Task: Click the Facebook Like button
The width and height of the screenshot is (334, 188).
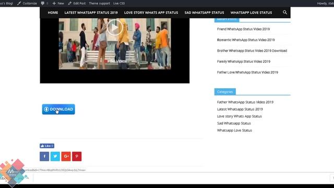Action: point(47,146)
